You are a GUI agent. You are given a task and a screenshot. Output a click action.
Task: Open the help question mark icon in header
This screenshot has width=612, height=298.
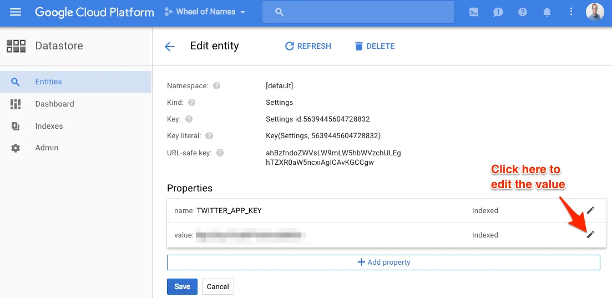point(523,12)
